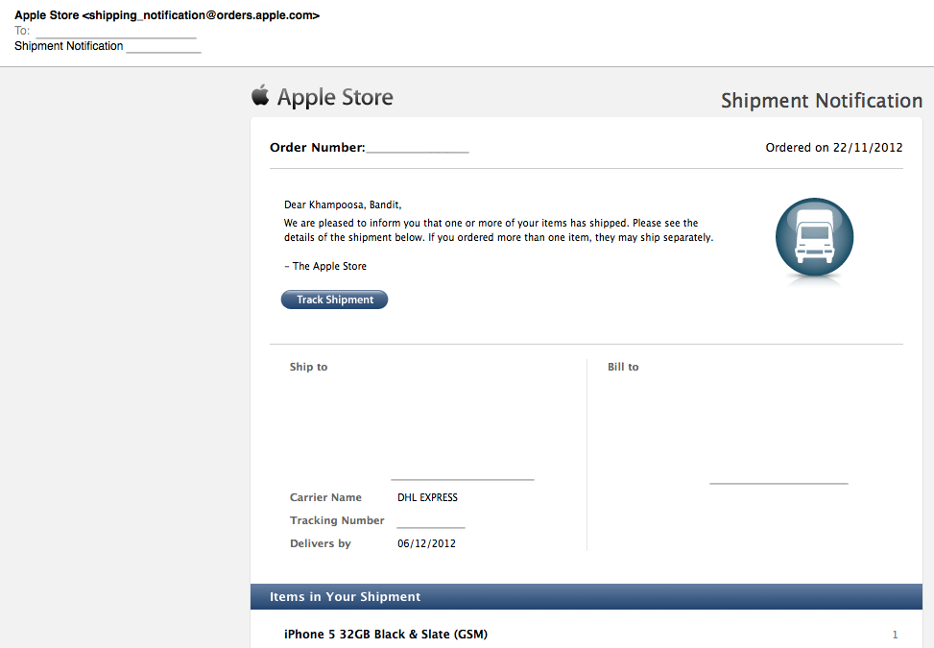Click the 'To:' label in email header
The height and width of the screenshot is (648, 934).
(22, 31)
